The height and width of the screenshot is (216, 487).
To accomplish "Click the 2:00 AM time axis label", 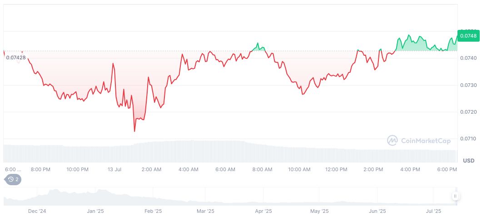I will coord(151,169).
